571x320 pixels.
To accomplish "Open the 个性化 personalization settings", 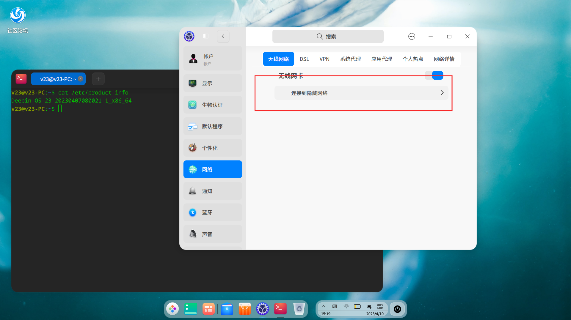I will click(x=212, y=148).
